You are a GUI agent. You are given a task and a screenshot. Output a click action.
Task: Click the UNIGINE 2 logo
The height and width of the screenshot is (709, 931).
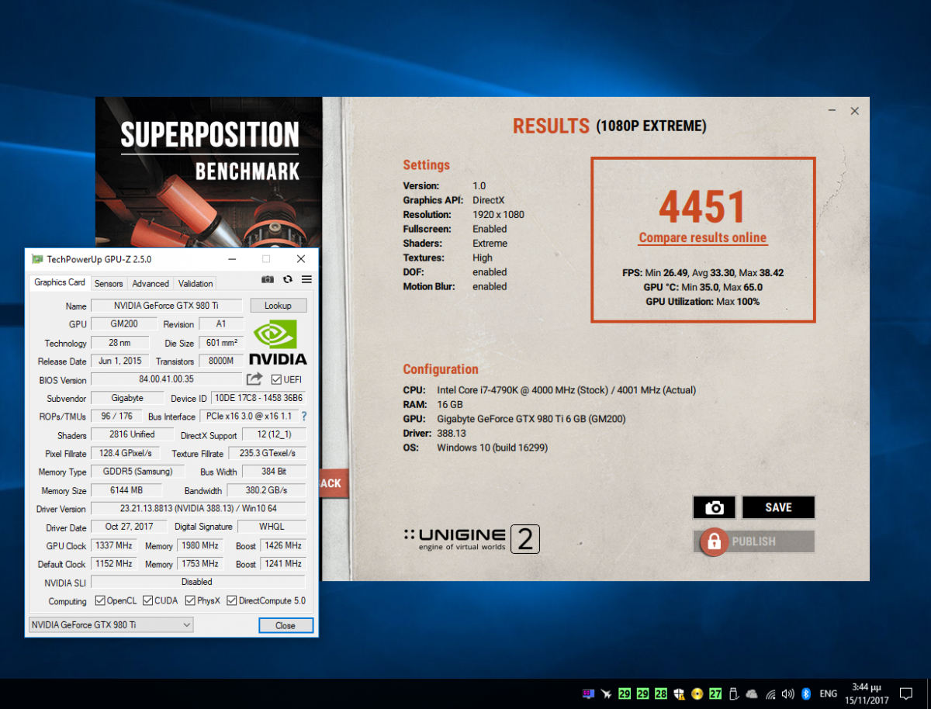[x=472, y=539]
